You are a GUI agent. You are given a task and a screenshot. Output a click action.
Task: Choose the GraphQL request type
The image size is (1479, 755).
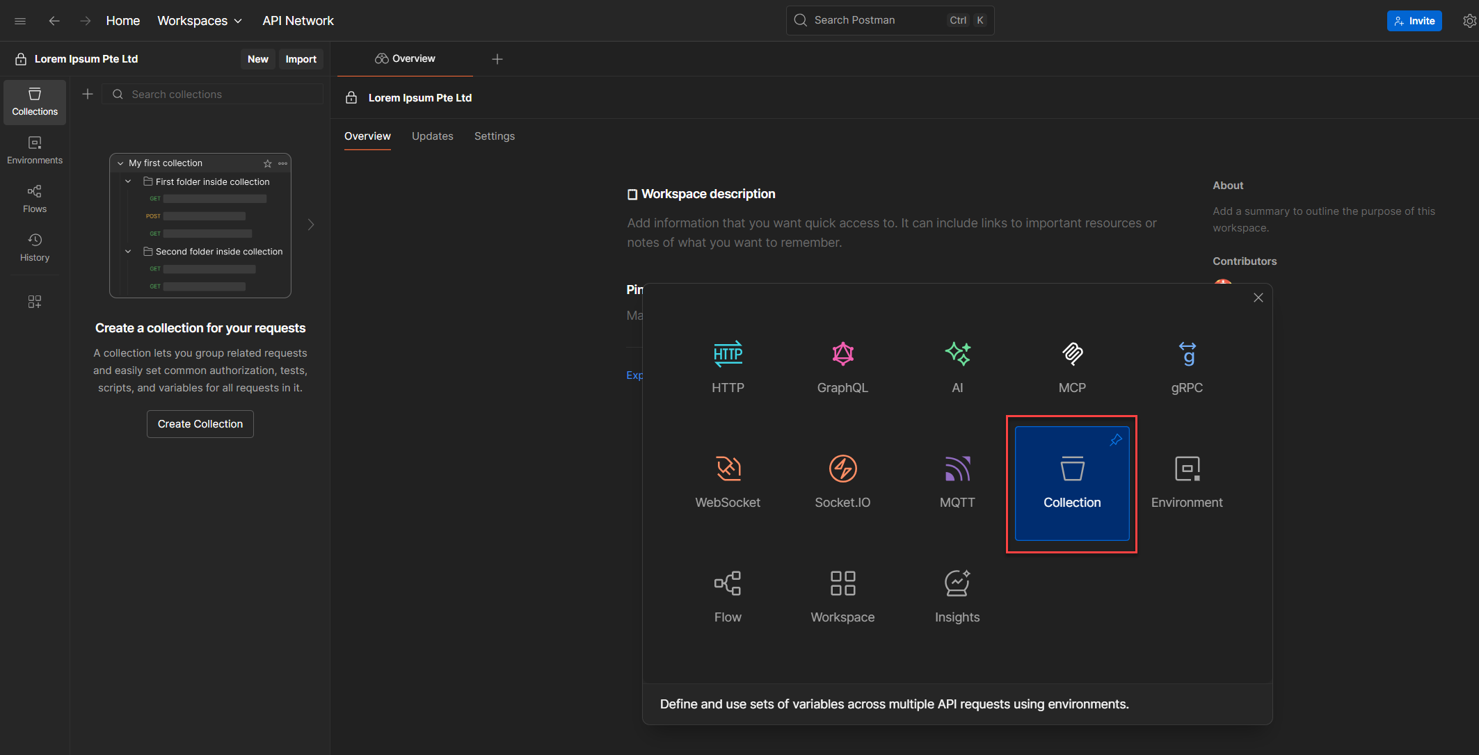coord(842,355)
